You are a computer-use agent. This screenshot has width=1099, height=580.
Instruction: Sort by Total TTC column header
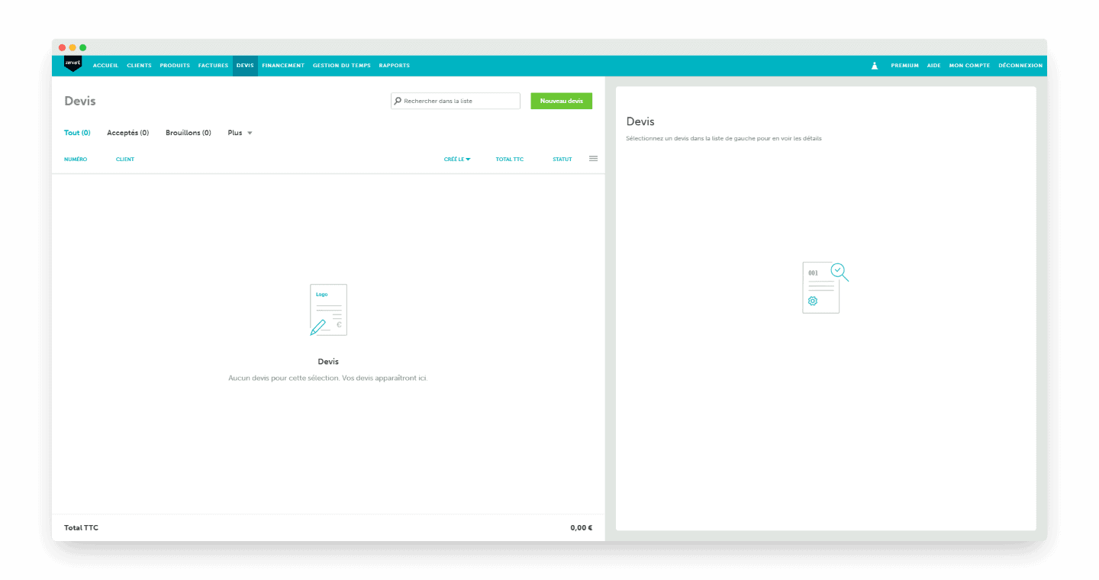[x=510, y=159]
